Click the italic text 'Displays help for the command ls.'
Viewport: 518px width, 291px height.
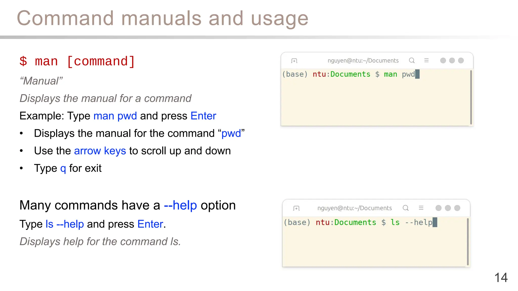coord(100,242)
